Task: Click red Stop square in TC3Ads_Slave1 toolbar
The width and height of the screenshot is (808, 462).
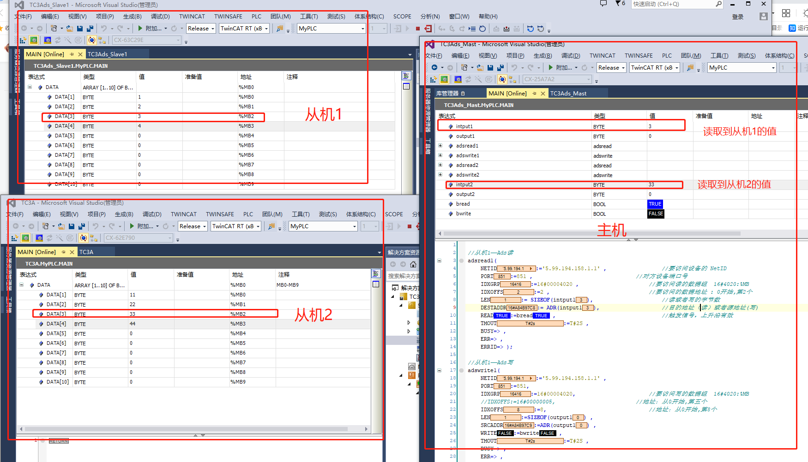Action: (417, 29)
